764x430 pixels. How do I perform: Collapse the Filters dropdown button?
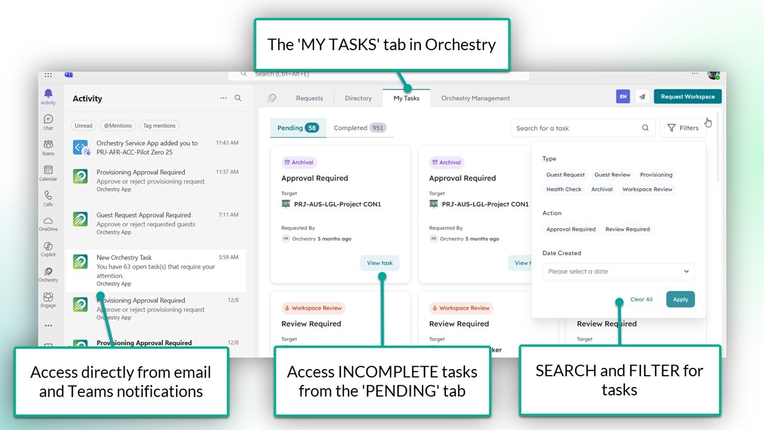[683, 128]
